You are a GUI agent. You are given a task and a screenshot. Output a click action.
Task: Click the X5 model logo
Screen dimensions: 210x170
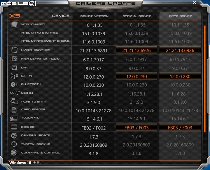pos(15,16)
